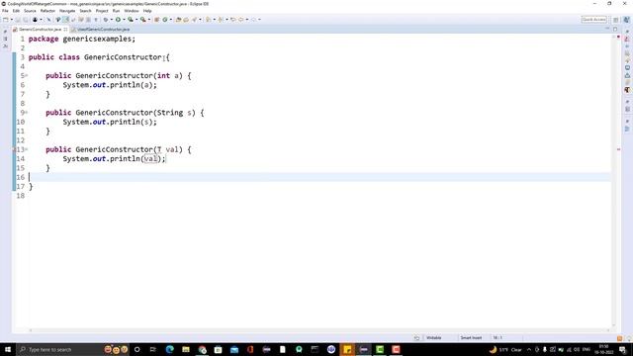Screen dimensions: 633x356
Task: Click the green Run toolbar icon
Action: [x=118, y=20]
